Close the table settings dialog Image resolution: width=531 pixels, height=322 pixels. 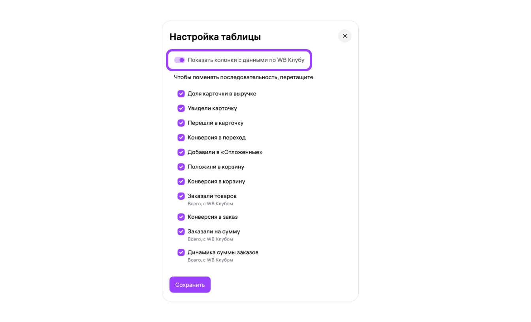[345, 36]
